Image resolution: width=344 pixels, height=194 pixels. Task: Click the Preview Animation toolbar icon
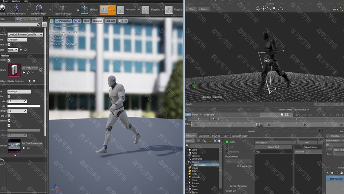(17, 8)
